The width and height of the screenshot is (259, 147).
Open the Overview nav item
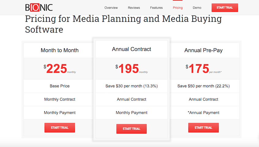point(111,8)
